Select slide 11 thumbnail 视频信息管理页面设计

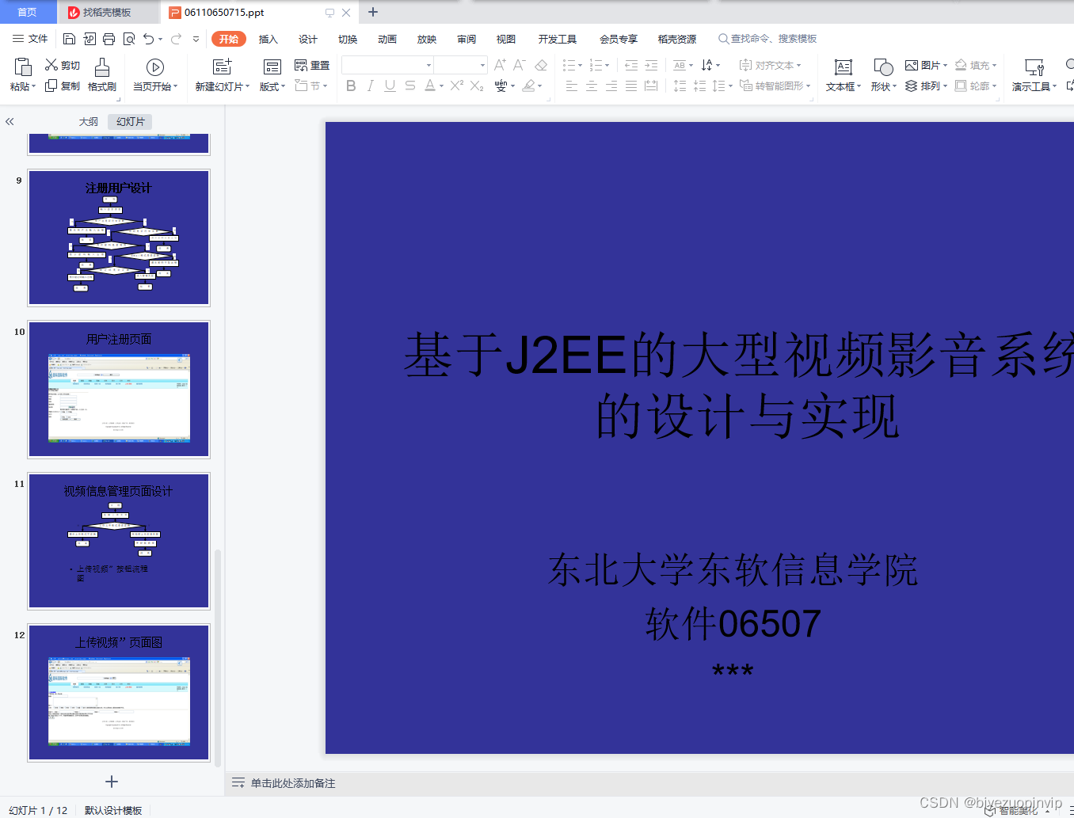[119, 541]
